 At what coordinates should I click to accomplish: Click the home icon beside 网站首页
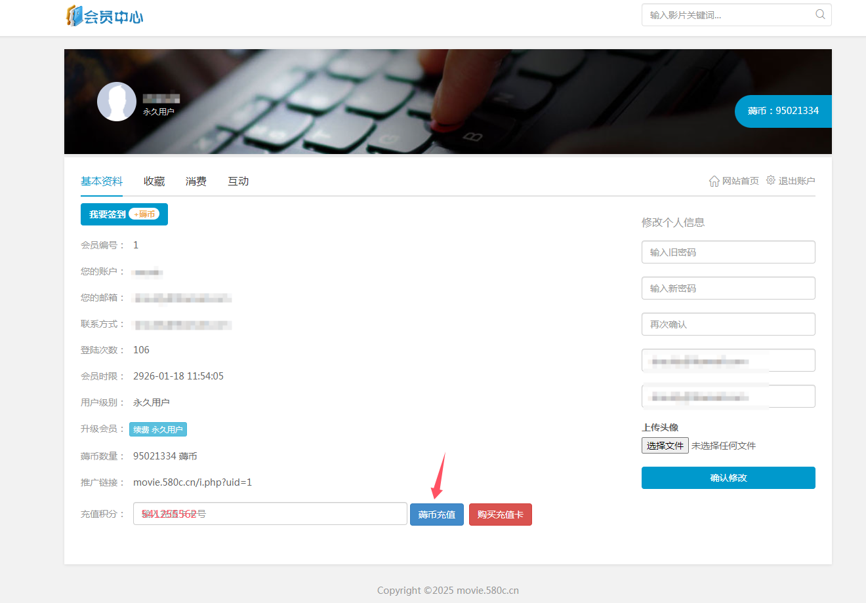[x=714, y=181]
